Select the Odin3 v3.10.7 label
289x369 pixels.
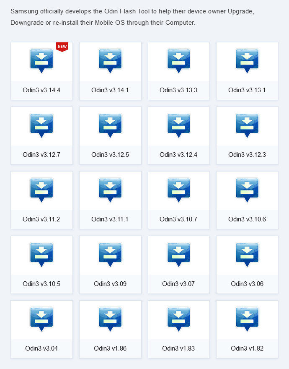tap(178, 219)
